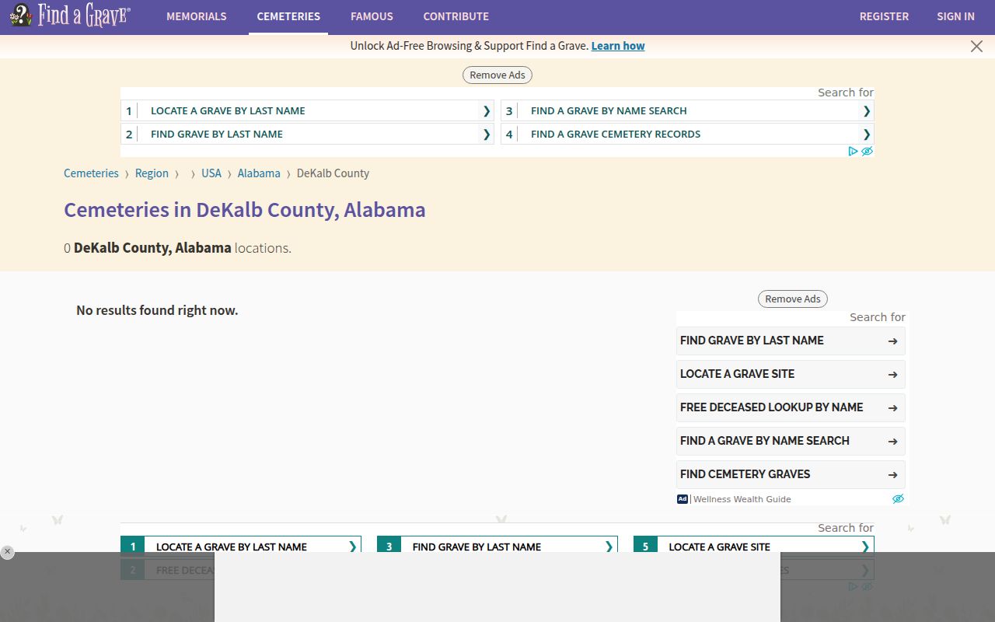This screenshot has height=622, width=995.
Task: Go to the Sign In page
Action: click(x=955, y=16)
